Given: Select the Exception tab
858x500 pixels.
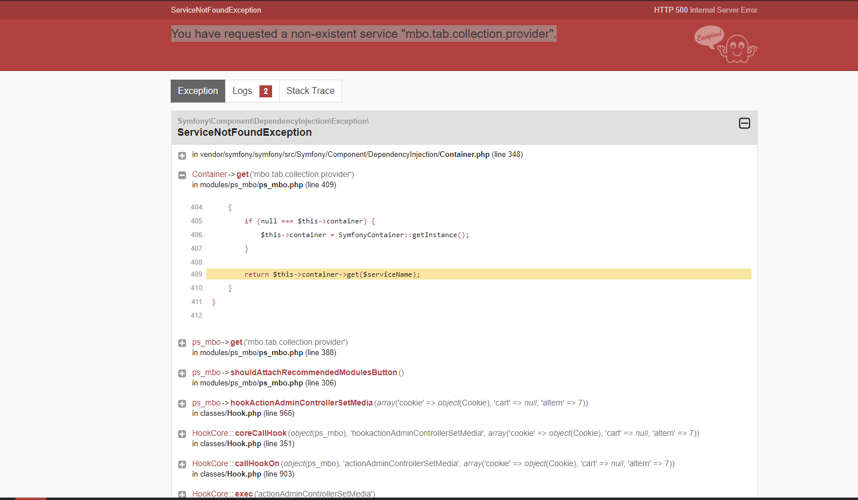Looking at the screenshot, I should tap(198, 91).
